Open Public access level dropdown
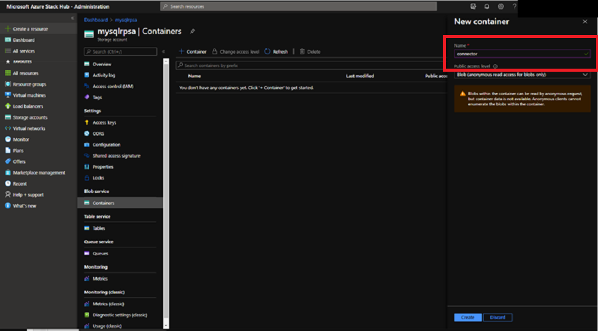 (x=522, y=75)
